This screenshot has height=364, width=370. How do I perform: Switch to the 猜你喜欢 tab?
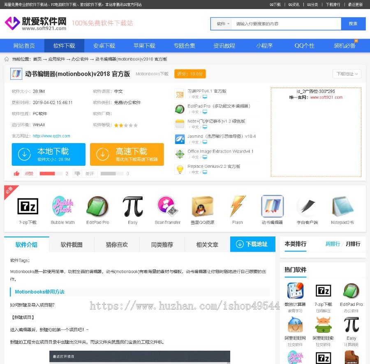pyautogui.click(x=117, y=245)
